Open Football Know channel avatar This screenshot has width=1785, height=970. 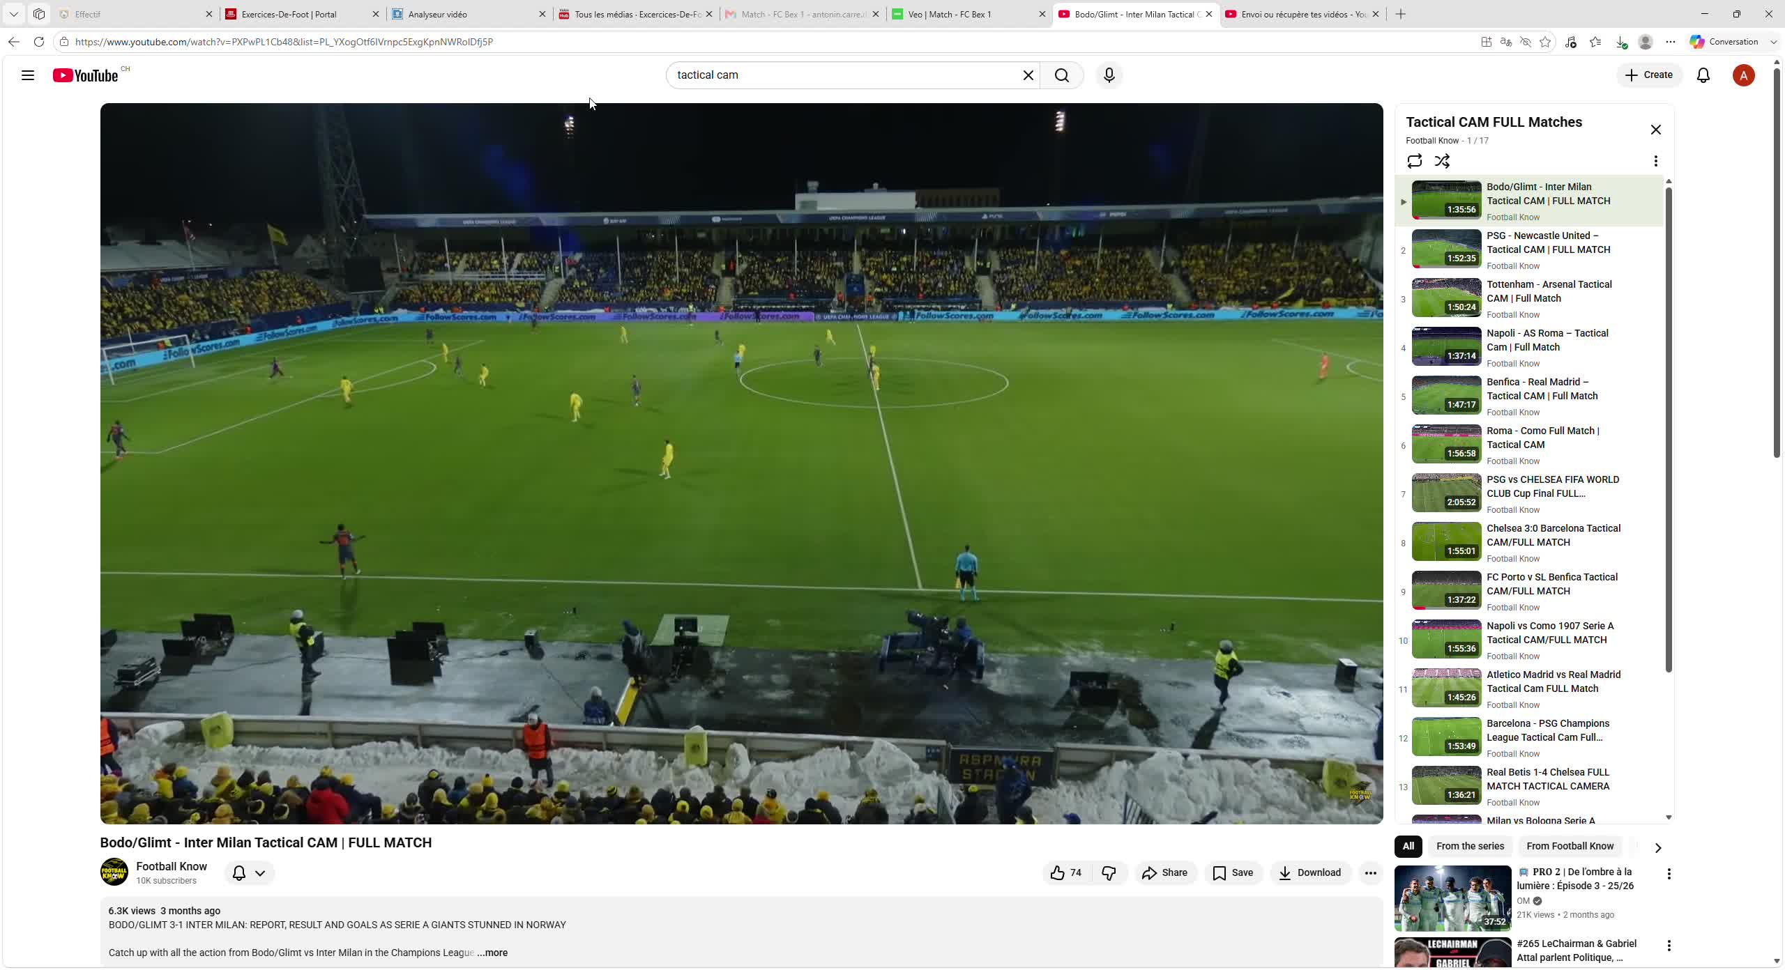click(114, 872)
